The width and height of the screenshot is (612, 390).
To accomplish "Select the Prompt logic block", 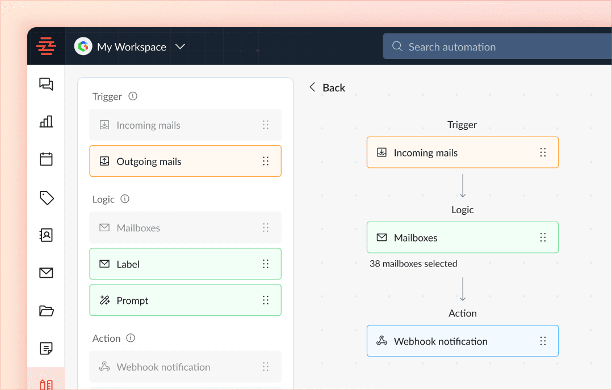I will click(186, 300).
